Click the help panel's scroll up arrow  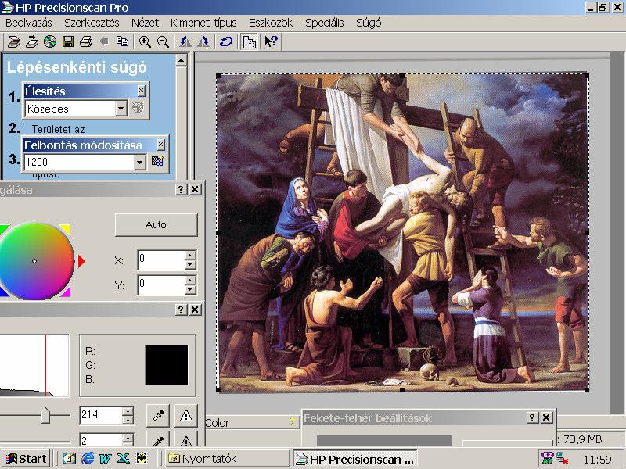tap(181, 61)
